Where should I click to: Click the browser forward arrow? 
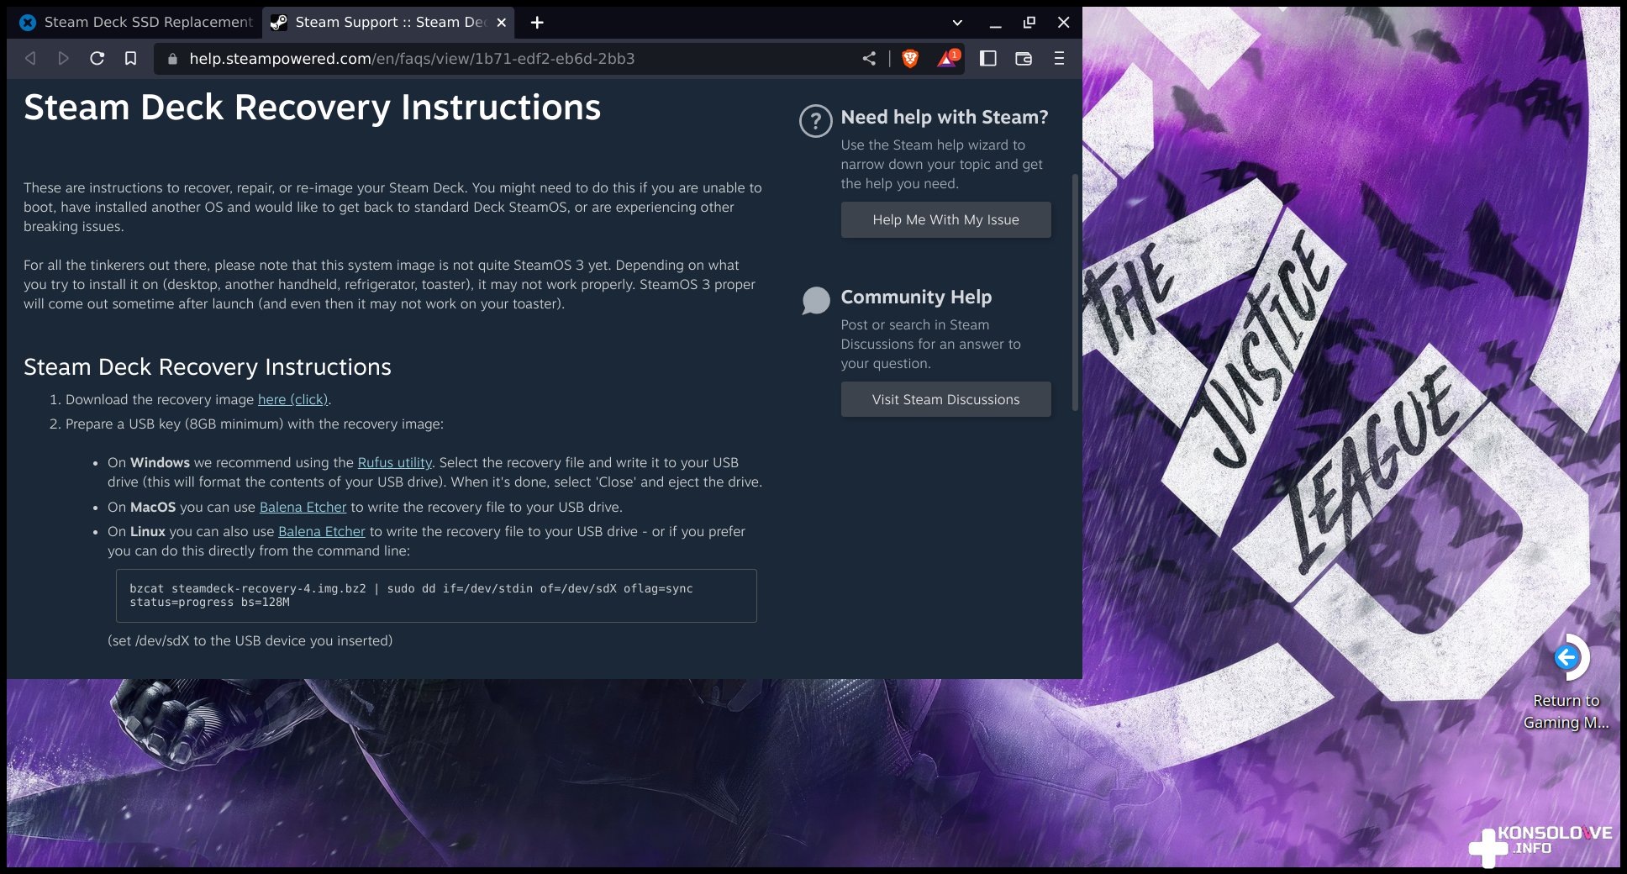point(63,58)
